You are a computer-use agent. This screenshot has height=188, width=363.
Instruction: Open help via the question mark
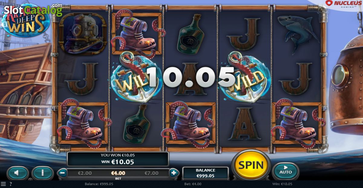coord(11,184)
